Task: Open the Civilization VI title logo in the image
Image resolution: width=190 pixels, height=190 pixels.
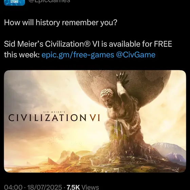Action: click(x=54, y=117)
